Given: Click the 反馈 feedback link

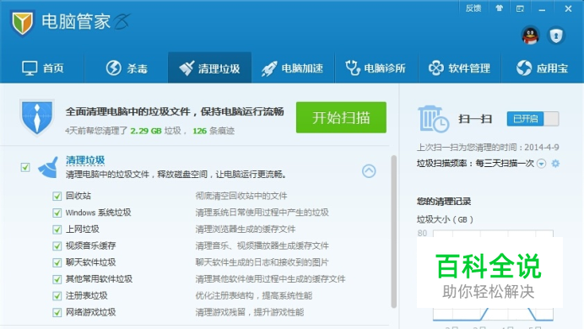Looking at the screenshot, I should 473,8.
